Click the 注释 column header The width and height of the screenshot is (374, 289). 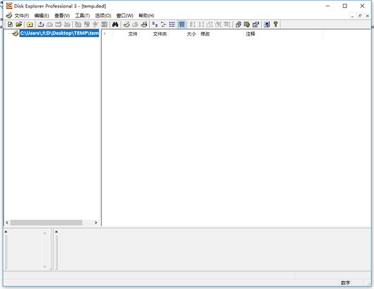point(250,34)
